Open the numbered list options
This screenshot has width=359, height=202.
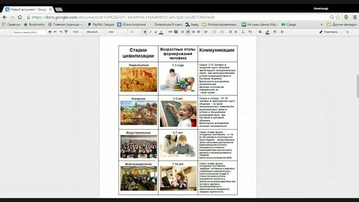(215, 32)
